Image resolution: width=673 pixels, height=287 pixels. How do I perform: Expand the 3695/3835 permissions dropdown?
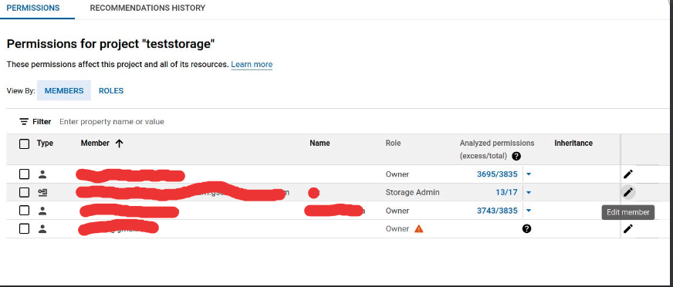point(529,174)
